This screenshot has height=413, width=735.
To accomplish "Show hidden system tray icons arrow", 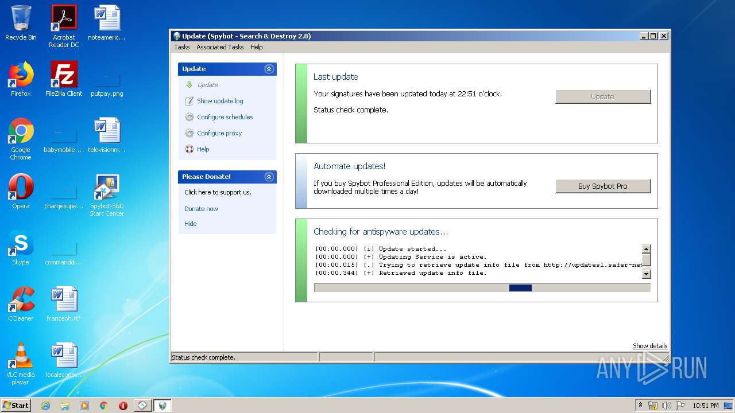I will (x=640, y=406).
